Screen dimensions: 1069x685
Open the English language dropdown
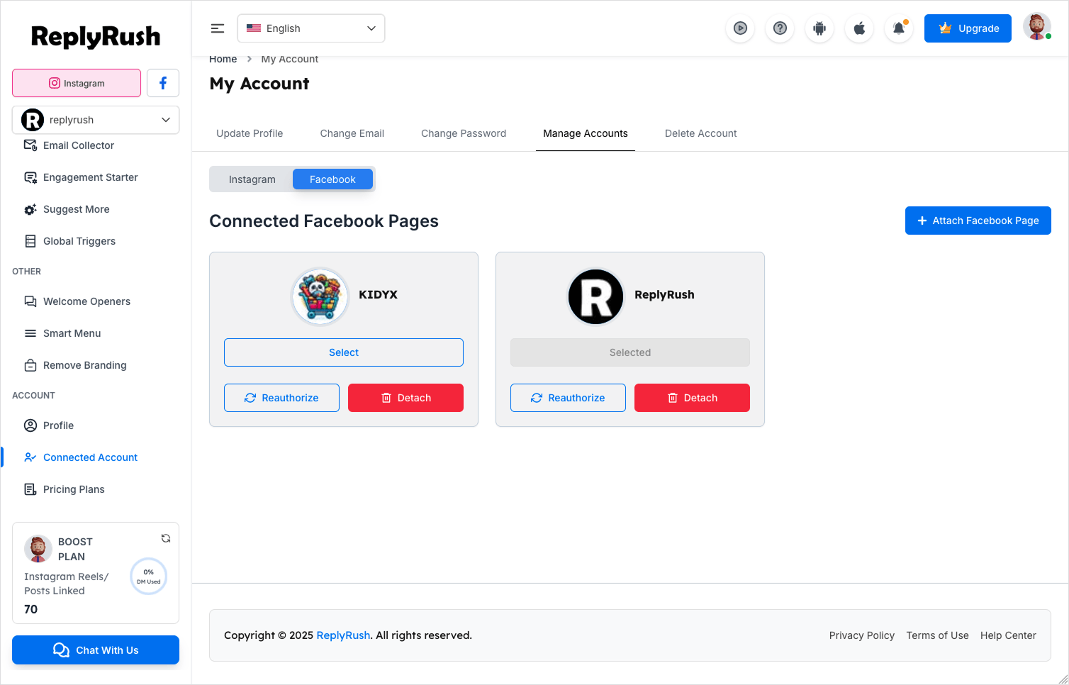click(x=311, y=28)
